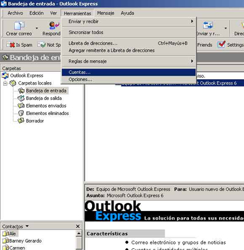Screen dimensions: 244x250
Task: Click the Responder toolbar icon
Action: (54, 26)
